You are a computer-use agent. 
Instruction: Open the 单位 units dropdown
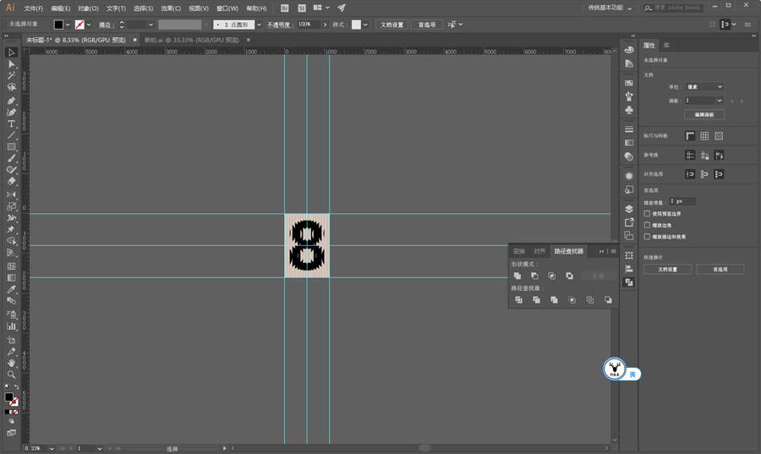(704, 87)
